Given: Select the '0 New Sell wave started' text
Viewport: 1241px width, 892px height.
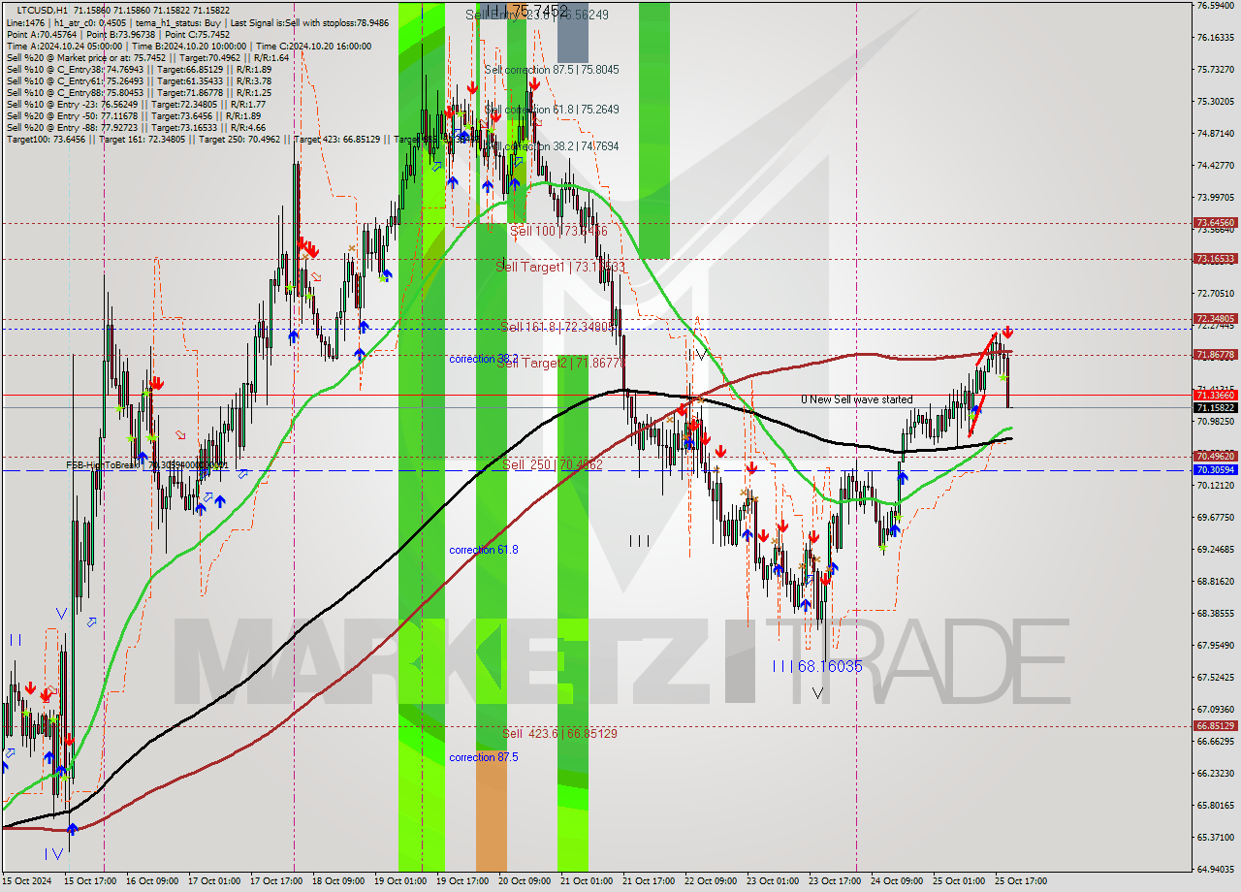Looking at the screenshot, I should [856, 399].
